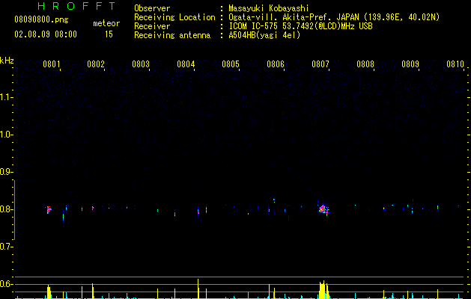This screenshot has width=471, height=299.
Task: Click the receiver text ICOM IC-575
Action: click(x=254, y=26)
